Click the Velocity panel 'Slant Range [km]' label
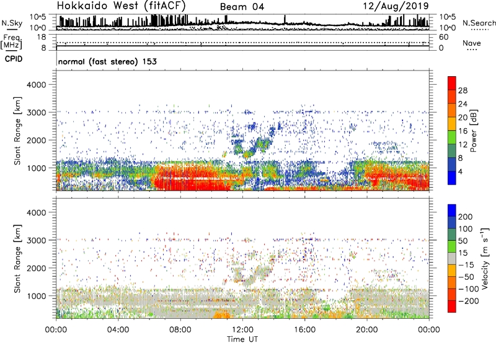This screenshot has width=496, height=343. [x=17, y=259]
